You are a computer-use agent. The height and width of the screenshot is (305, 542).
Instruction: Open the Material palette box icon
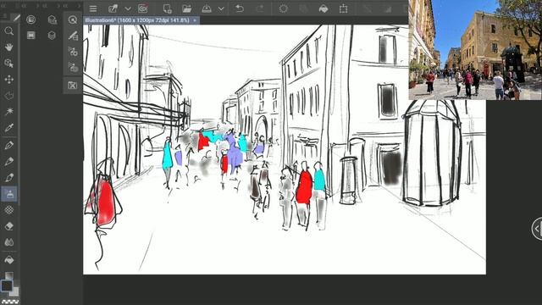pyautogui.click(x=52, y=19)
